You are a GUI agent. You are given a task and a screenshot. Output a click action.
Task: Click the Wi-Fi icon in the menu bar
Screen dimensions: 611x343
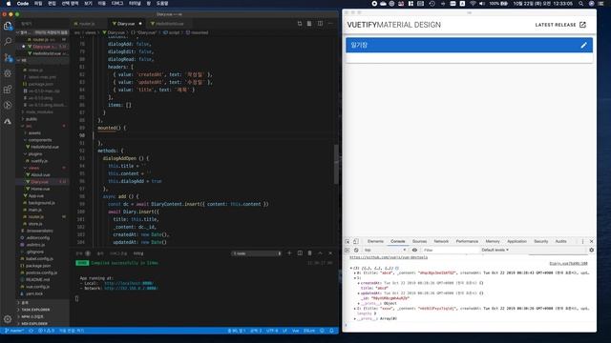click(x=473, y=4)
